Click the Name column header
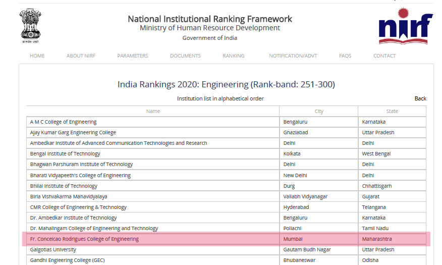This screenshot has width=442, height=265. pos(153,111)
